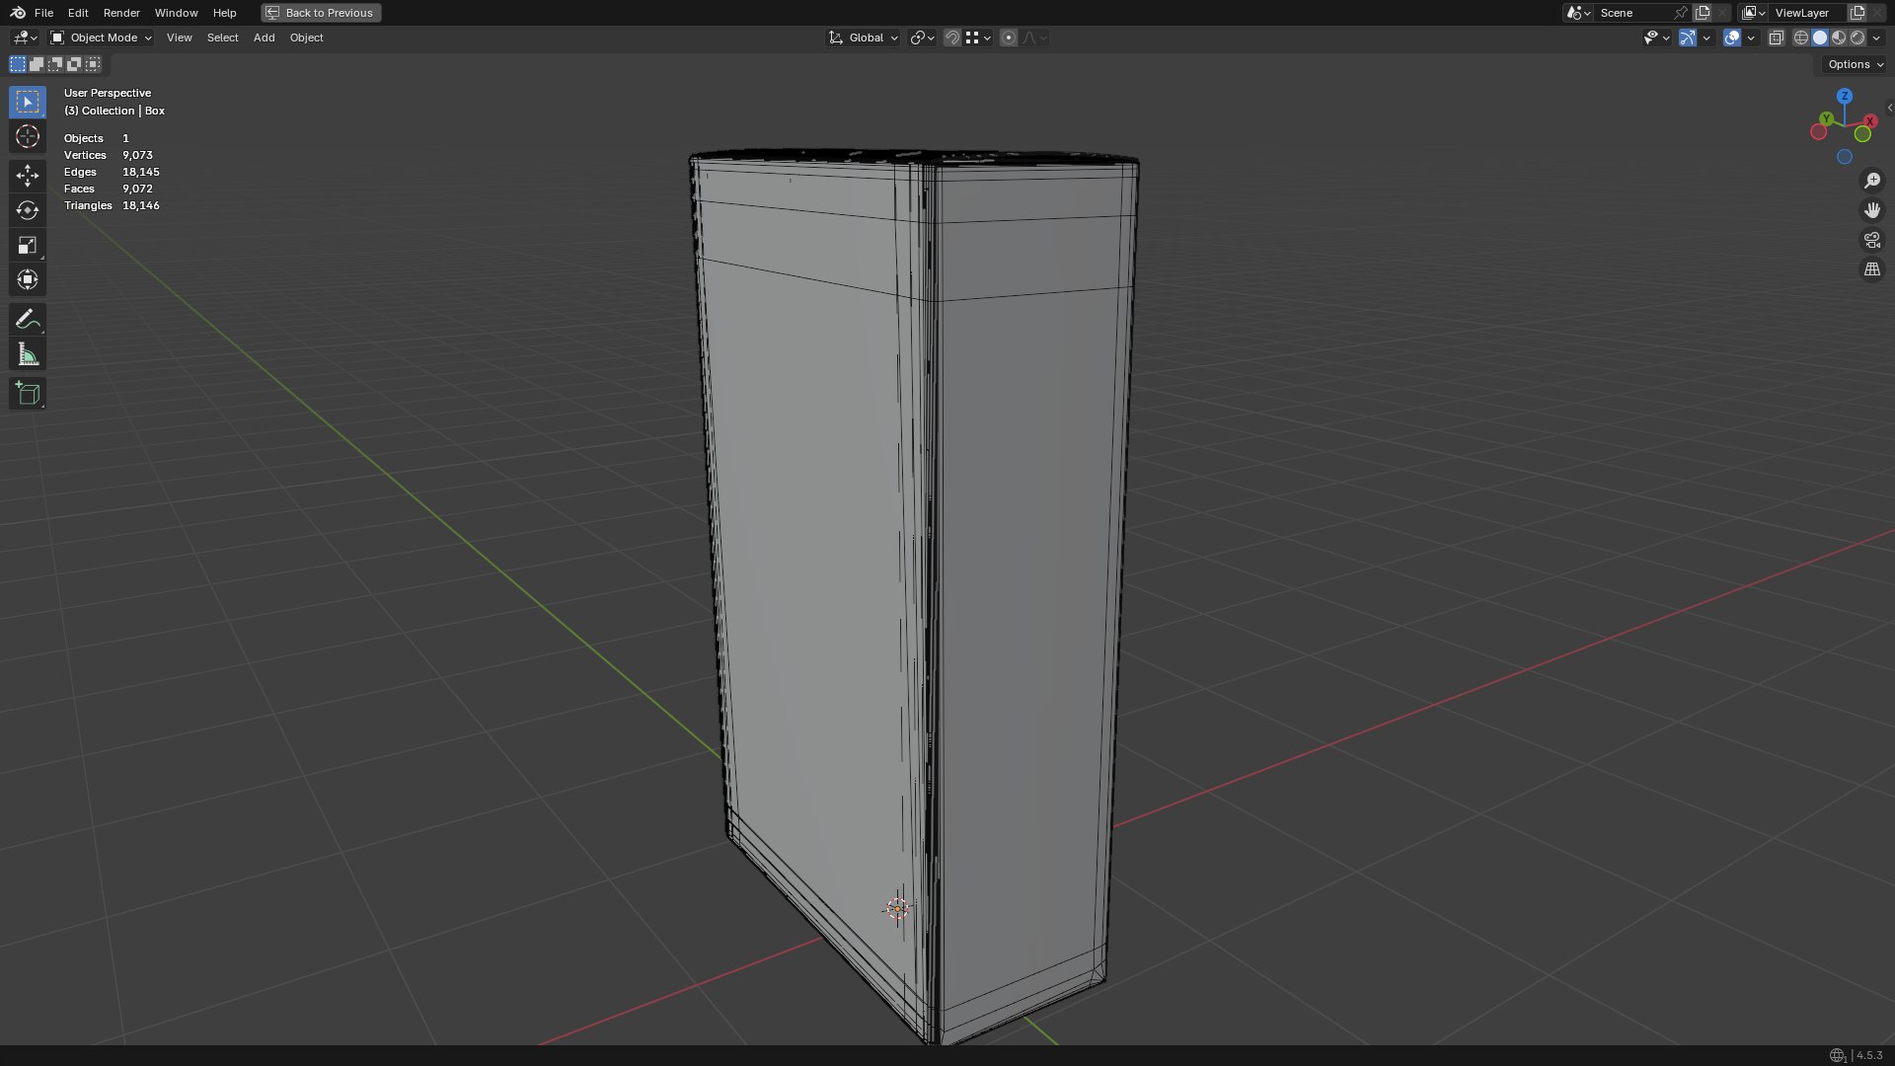
Task: Click the Back to Previous button
Action: 321,13
